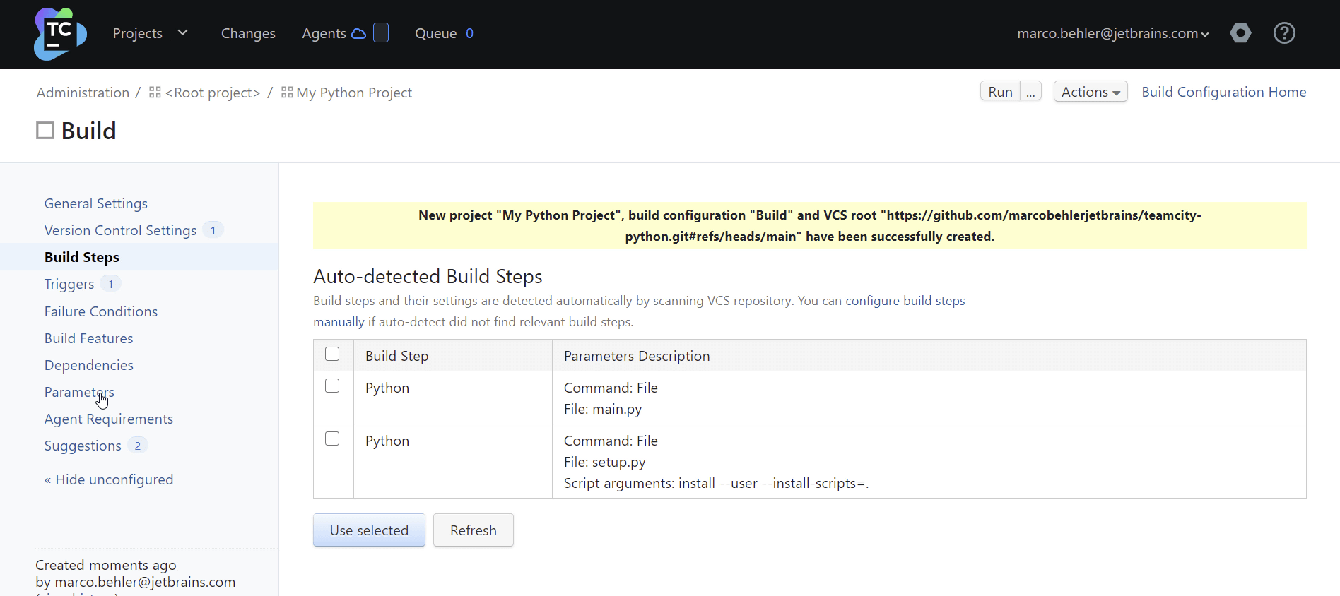Open the help question mark icon

pos(1284,33)
